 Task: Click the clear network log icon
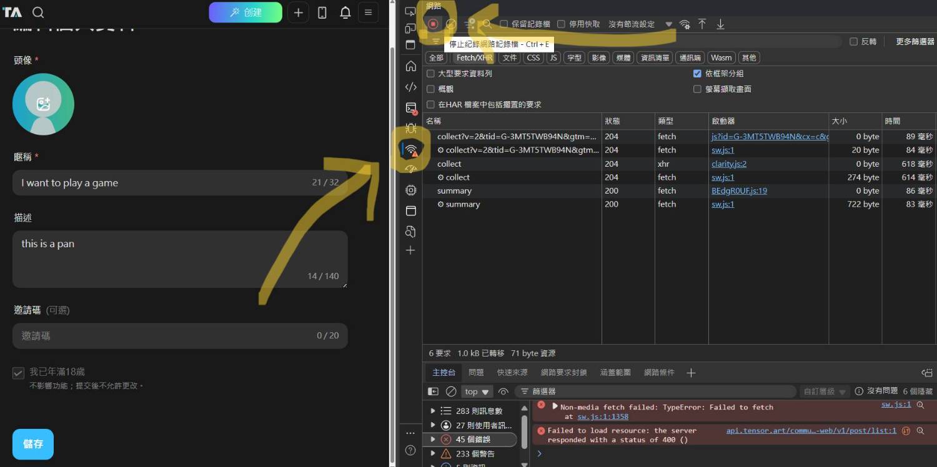point(450,24)
